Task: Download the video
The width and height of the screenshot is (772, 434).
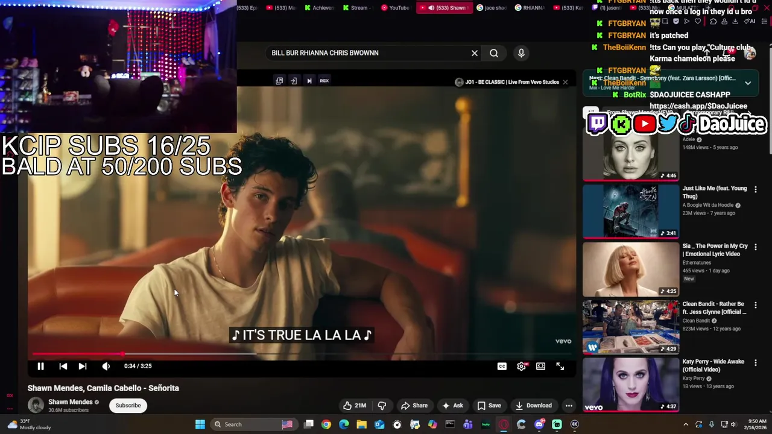Action: pos(533,406)
